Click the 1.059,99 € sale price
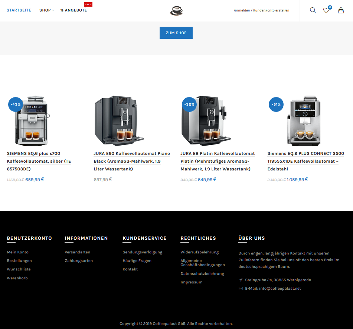Image resolution: width=353 pixels, height=329 pixels. point(297,180)
